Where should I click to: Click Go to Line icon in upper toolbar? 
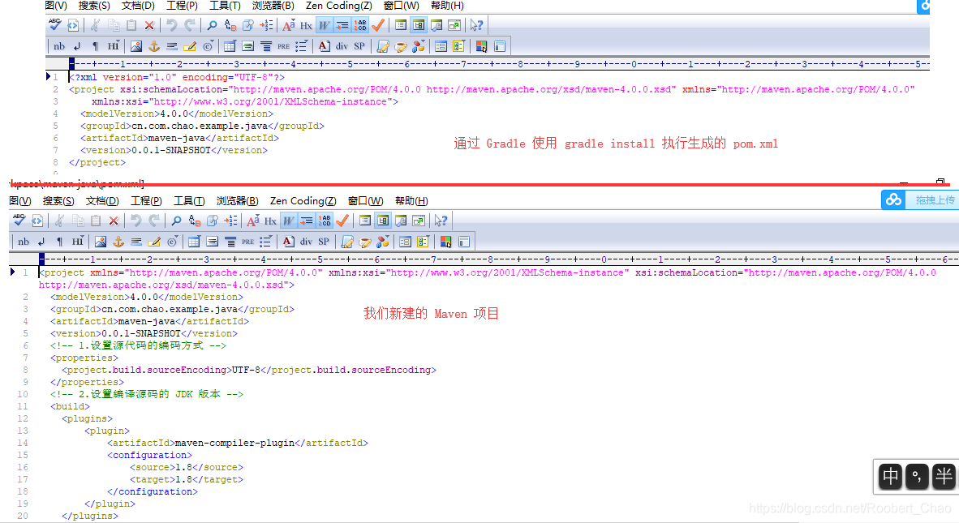(266, 25)
